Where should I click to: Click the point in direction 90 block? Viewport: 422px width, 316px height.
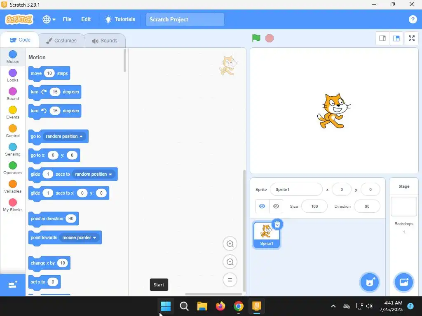click(53, 219)
